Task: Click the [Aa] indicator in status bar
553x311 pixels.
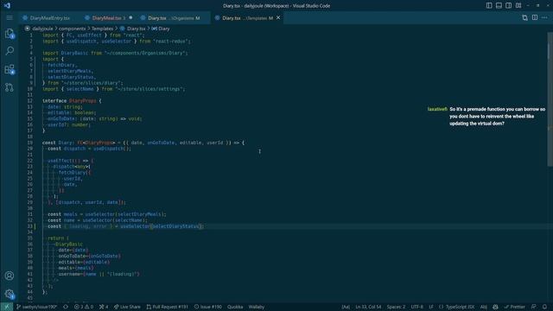Action: [346, 307]
